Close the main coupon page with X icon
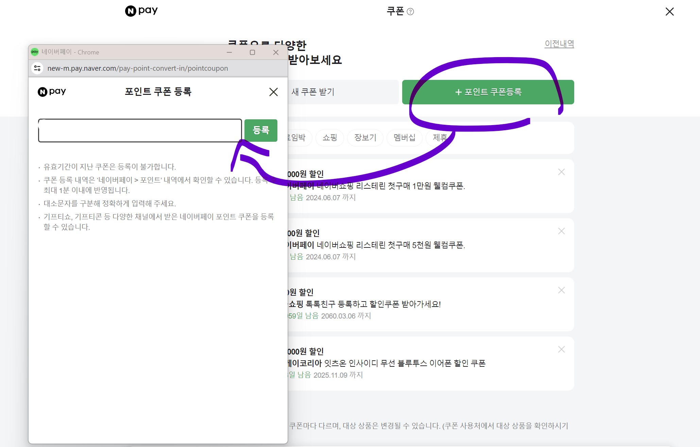Viewport: 700px width, 447px height. [669, 12]
